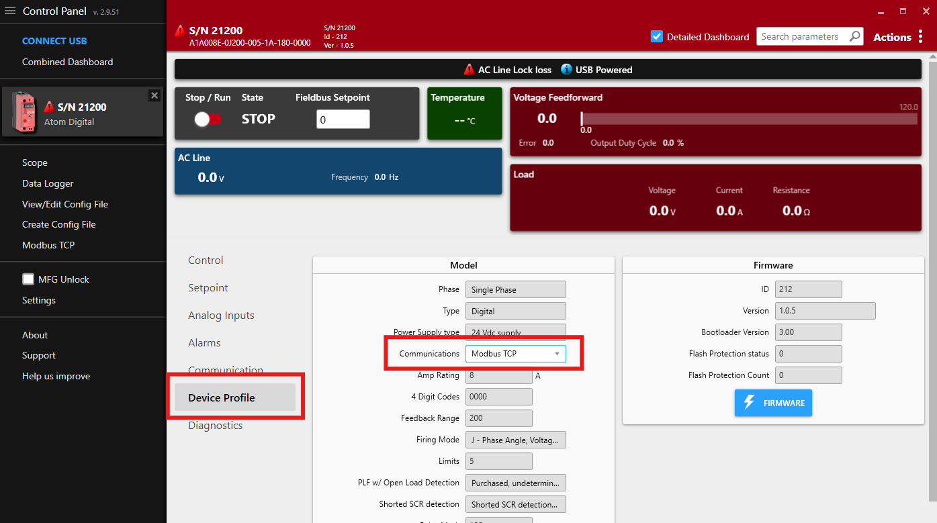The width and height of the screenshot is (937, 523).
Task: Click the search magnifier icon
Action: (x=855, y=37)
